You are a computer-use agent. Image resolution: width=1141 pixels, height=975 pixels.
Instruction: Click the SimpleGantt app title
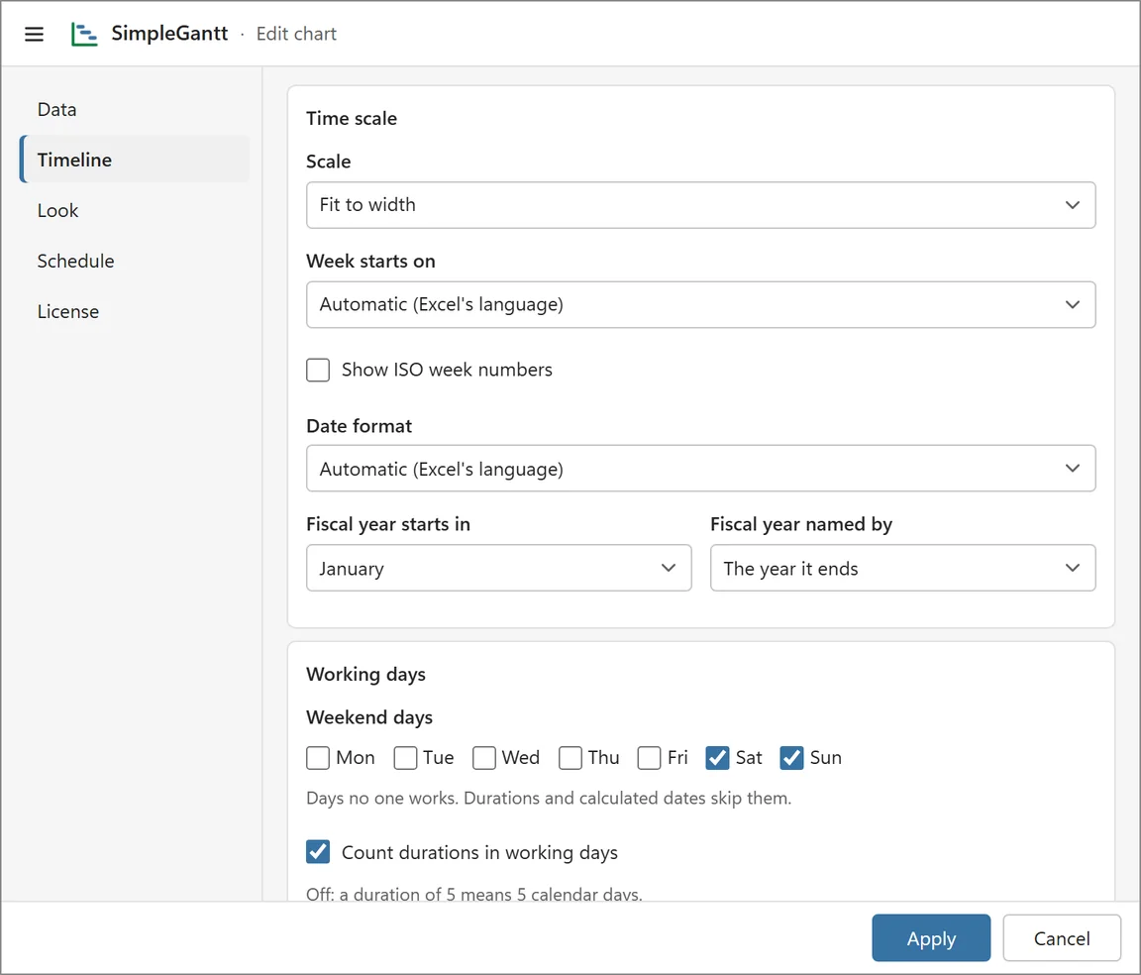coord(169,34)
